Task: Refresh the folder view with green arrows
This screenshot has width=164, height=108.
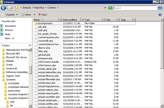Action: [110, 8]
